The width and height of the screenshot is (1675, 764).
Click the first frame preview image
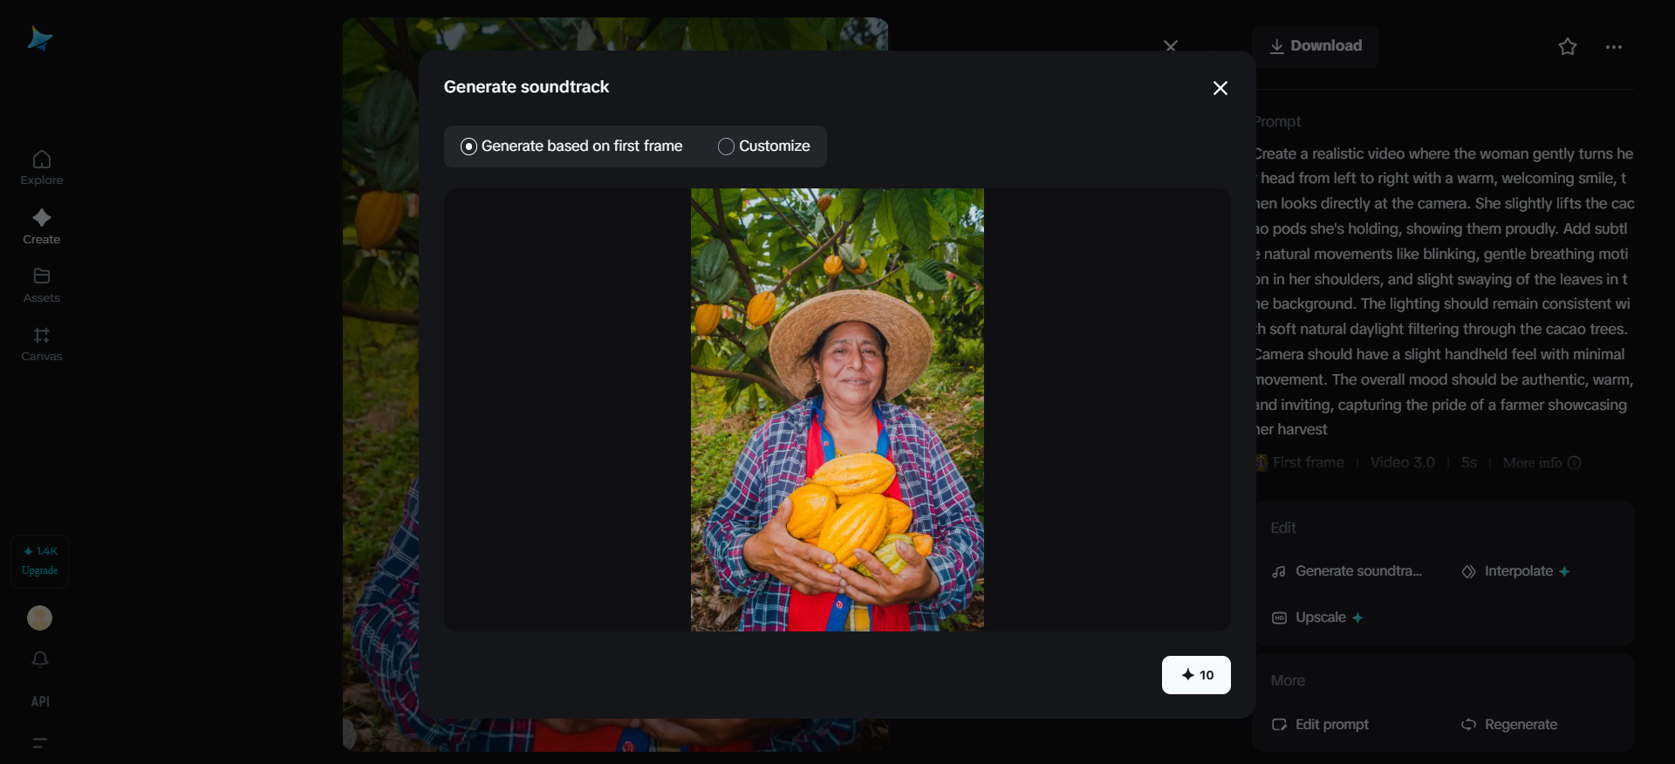click(x=837, y=410)
